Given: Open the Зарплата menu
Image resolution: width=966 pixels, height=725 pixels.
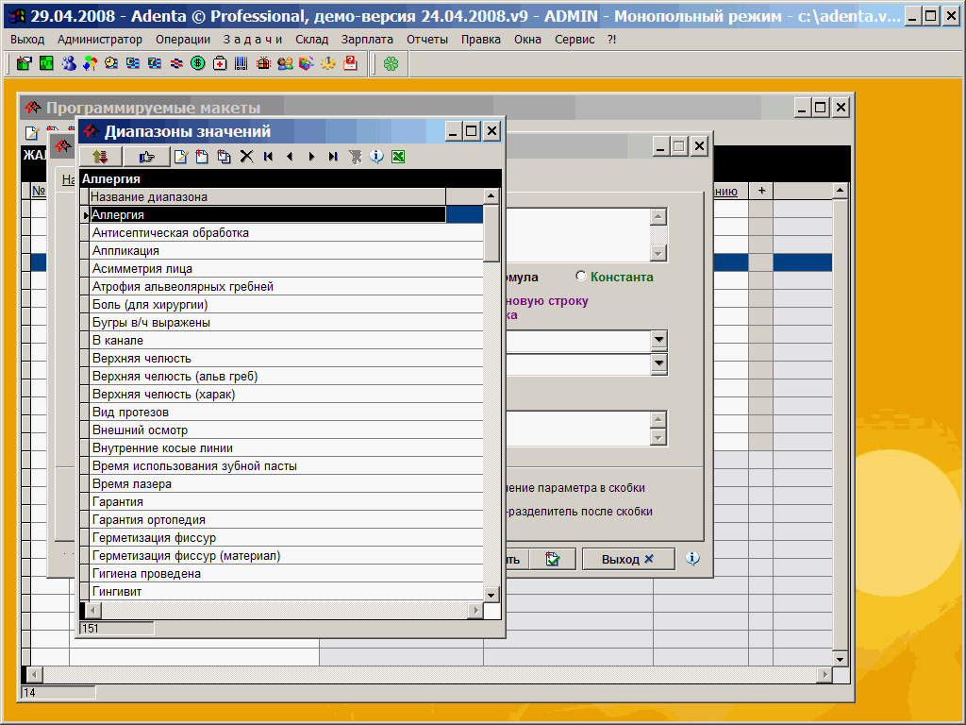Looking at the screenshot, I should click(368, 40).
